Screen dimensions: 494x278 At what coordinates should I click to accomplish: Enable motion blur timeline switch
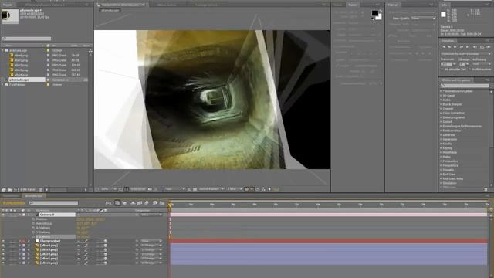[147, 203]
